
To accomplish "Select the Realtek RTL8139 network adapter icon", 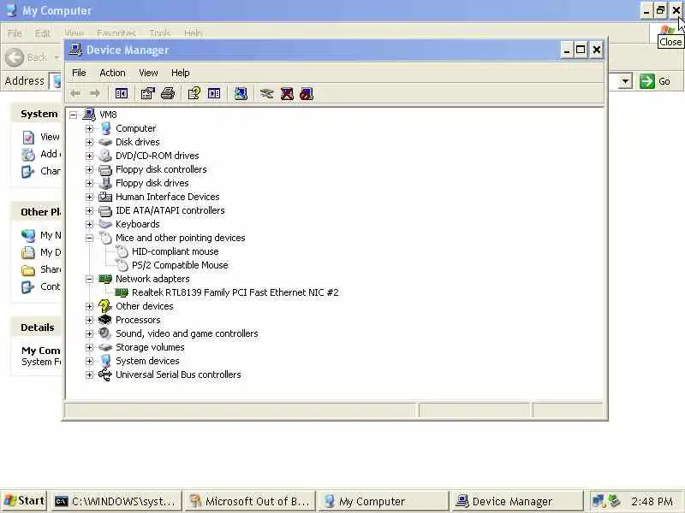I will tap(122, 292).
